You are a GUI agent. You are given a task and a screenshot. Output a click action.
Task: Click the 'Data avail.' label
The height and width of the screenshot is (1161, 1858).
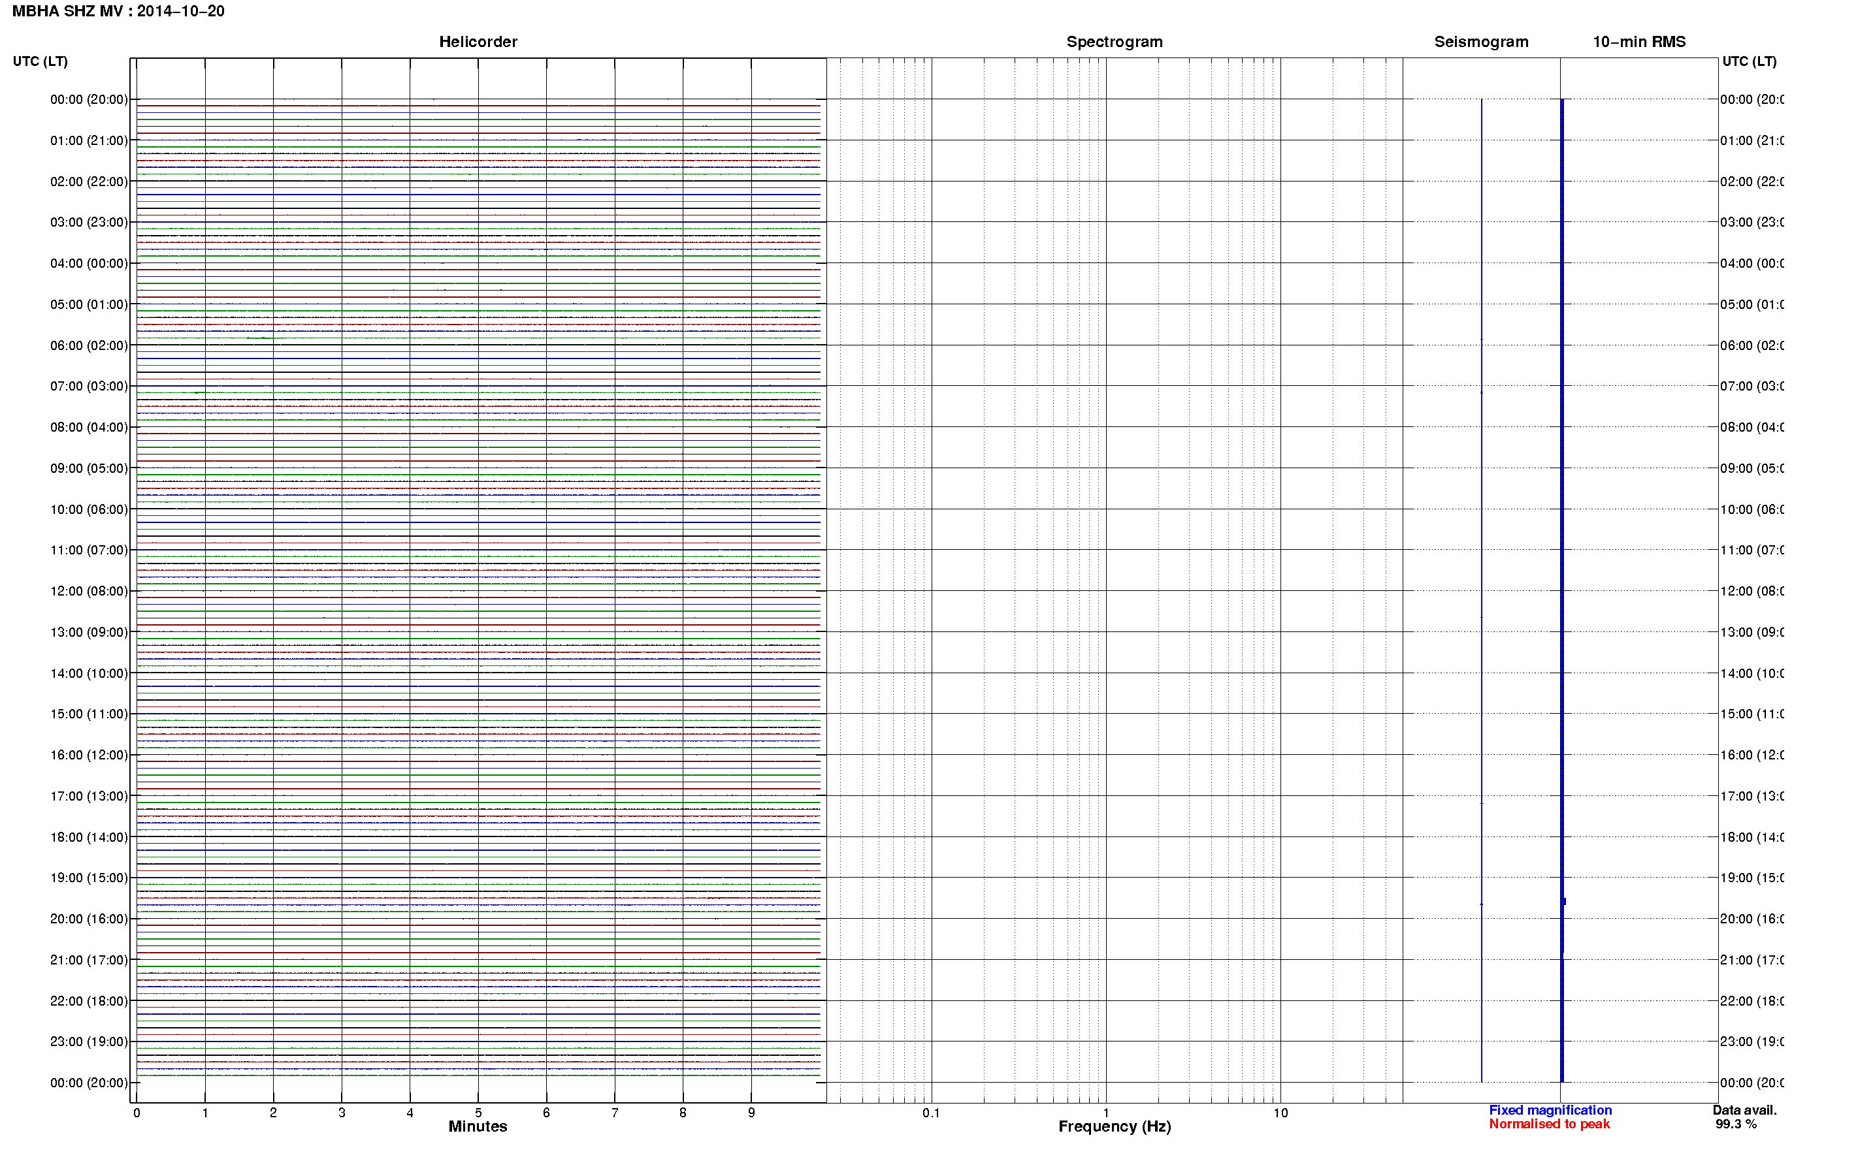1744,1110
